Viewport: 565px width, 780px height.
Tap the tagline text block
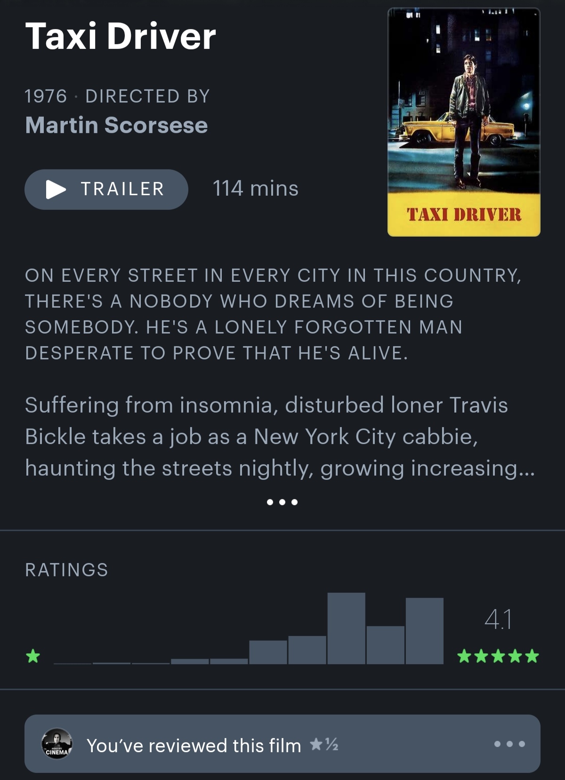[273, 314]
